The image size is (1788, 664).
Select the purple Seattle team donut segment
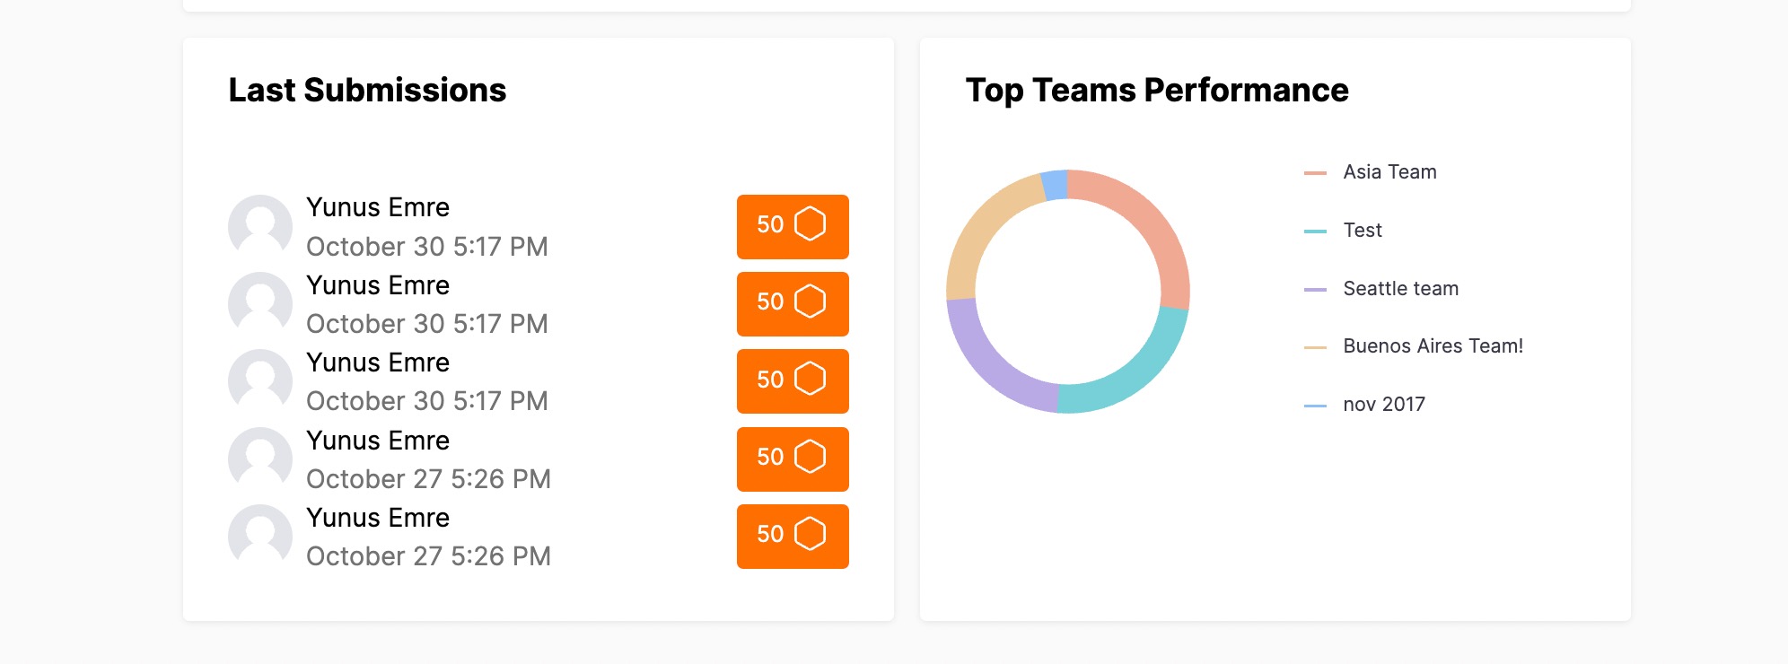click(x=986, y=359)
